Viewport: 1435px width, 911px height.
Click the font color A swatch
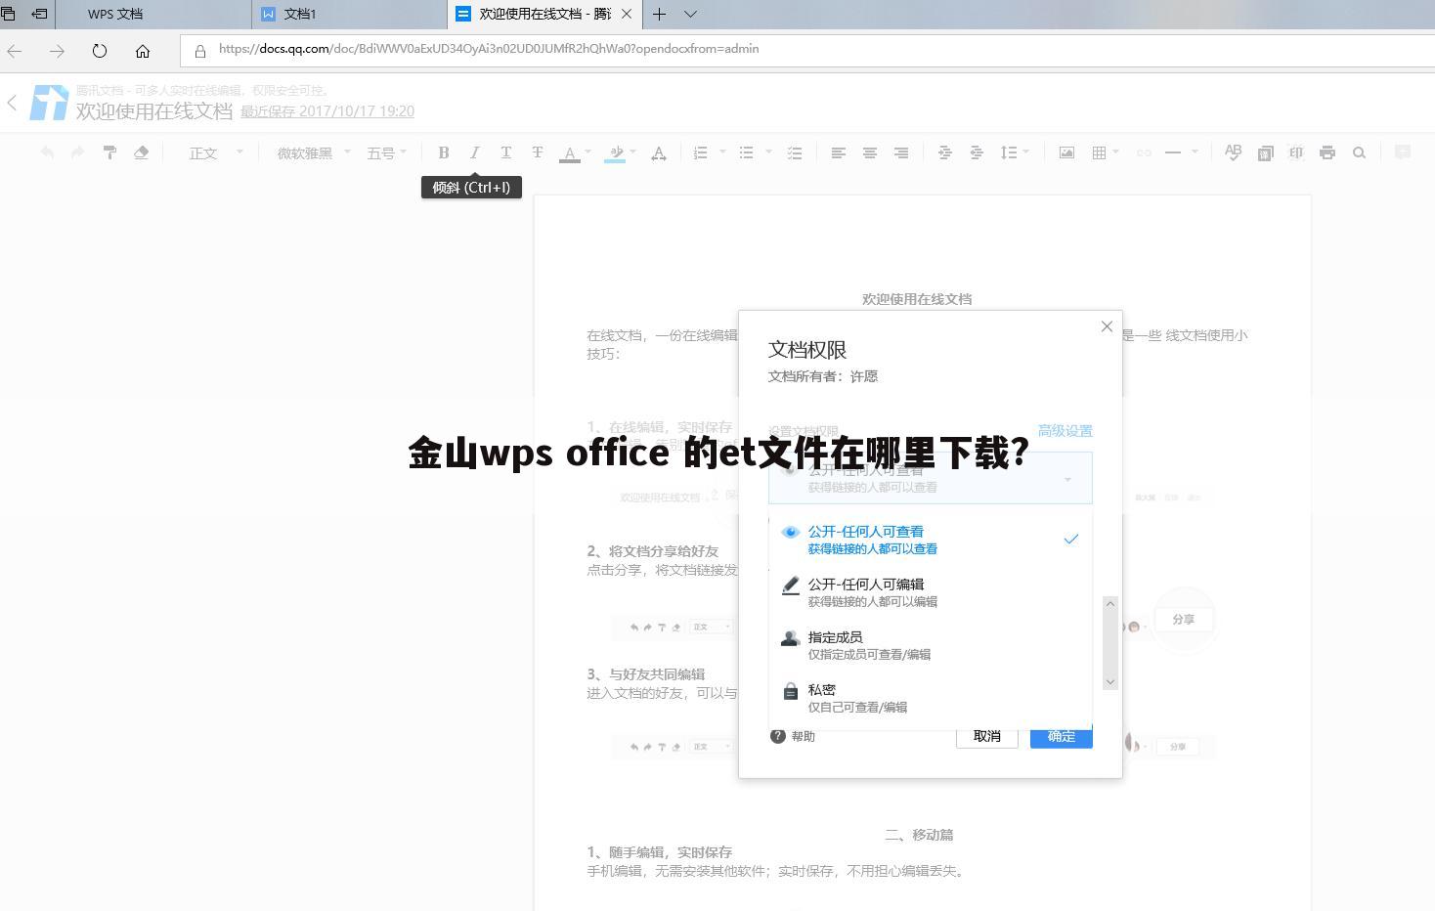pos(570,152)
